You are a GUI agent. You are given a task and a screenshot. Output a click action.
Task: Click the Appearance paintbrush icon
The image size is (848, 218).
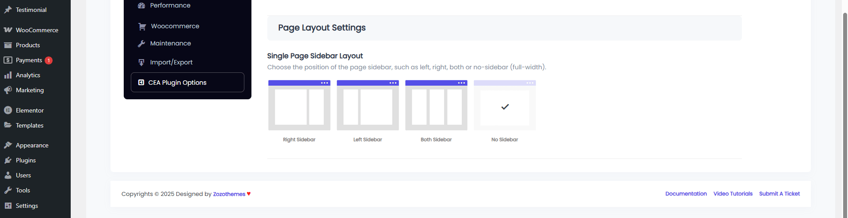pyautogui.click(x=8, y=145)
